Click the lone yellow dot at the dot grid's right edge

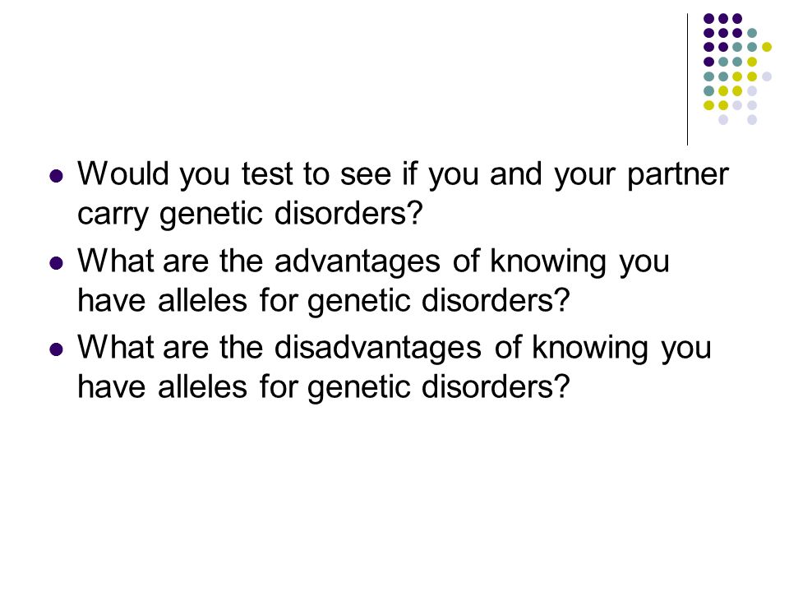[766, 48]
